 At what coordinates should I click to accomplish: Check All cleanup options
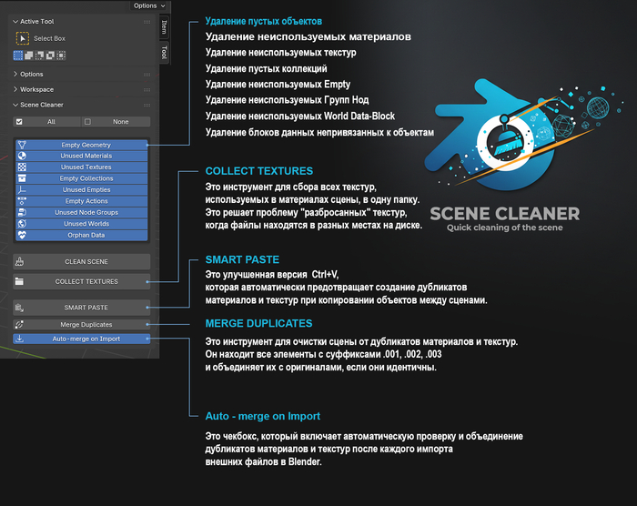click(46, 122)
